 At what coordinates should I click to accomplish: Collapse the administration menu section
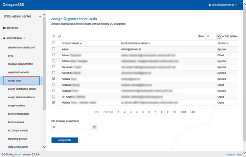(14, 38)
